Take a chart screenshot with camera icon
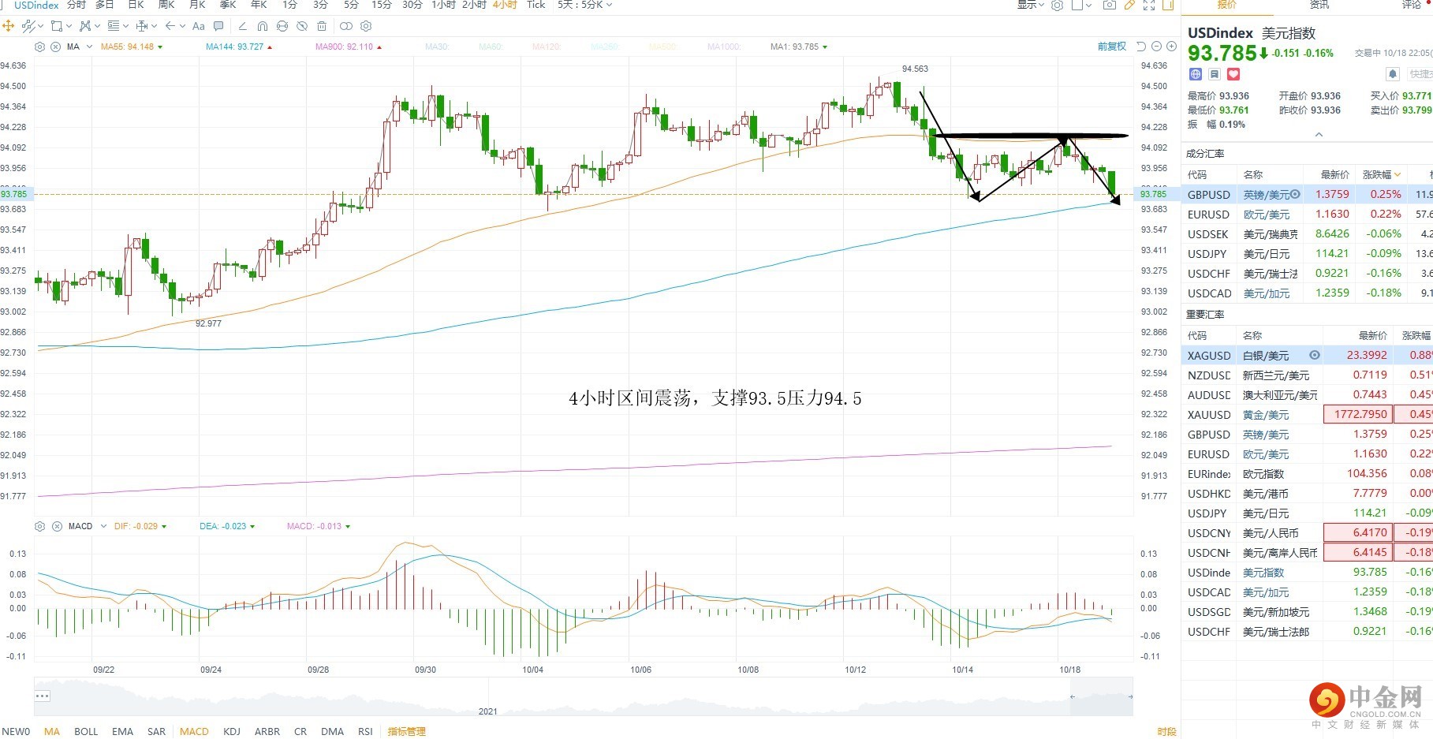Image resolution: width=1433 pixels, height=739 pixels. pos(1109,5)
